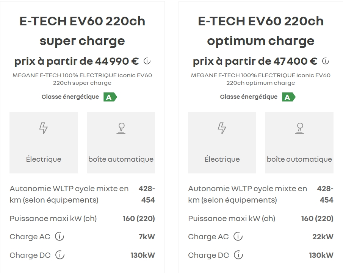The width and height of the screenshot is (343, 273).
Task: Open Charge AC info for optimum charge
Action: pos(238,237)
